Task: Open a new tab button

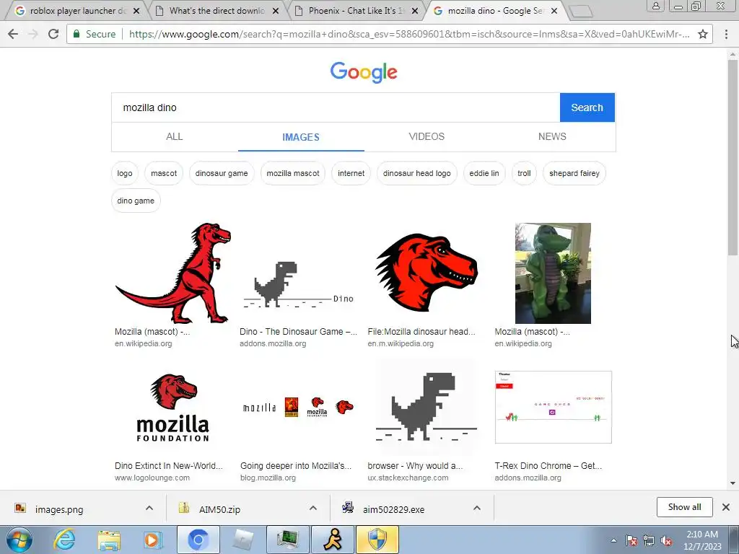Action: coord(581,12)
